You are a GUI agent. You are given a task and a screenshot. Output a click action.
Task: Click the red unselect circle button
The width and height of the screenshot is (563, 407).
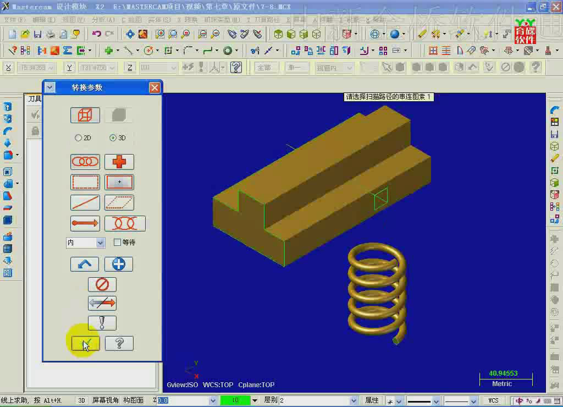(102, 284)
